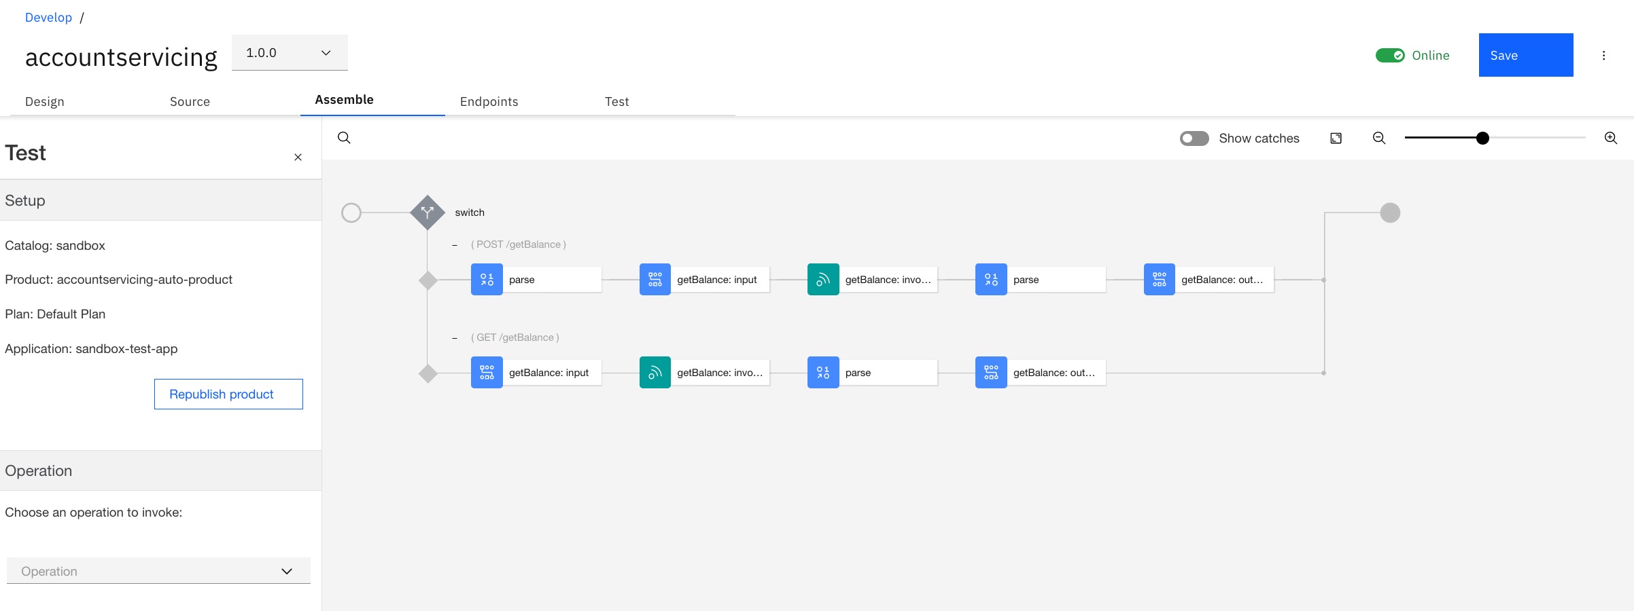This screenshot has width=1634, height=611.
Task: Click the Republish product button
Action: 228,394
